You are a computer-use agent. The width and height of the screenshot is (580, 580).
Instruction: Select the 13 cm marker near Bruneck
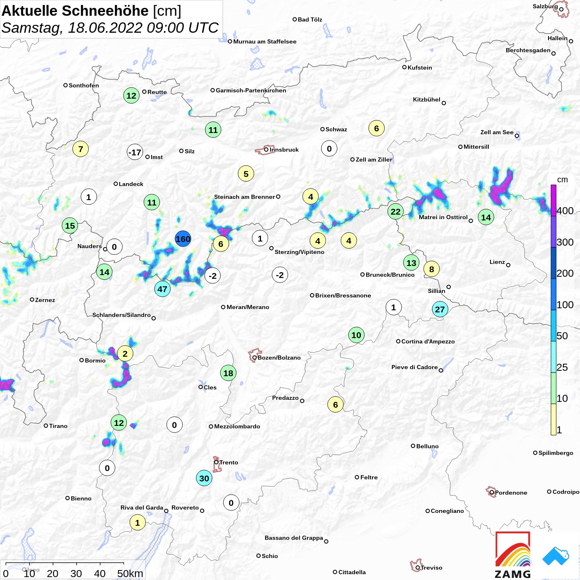coord(411,263)
